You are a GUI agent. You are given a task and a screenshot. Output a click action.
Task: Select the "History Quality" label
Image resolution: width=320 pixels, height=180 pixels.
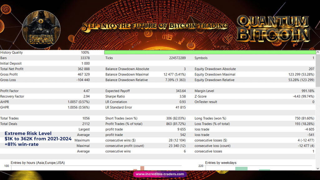click(12, 52)
